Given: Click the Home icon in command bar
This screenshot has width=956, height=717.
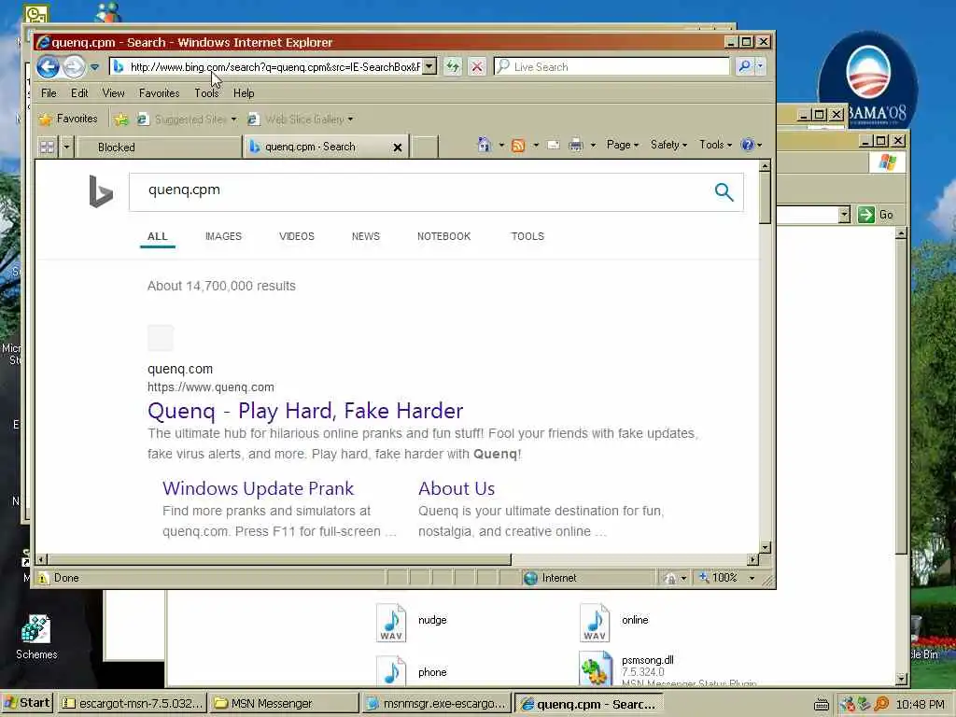Looking at the screenshot, I should [485, 145].
